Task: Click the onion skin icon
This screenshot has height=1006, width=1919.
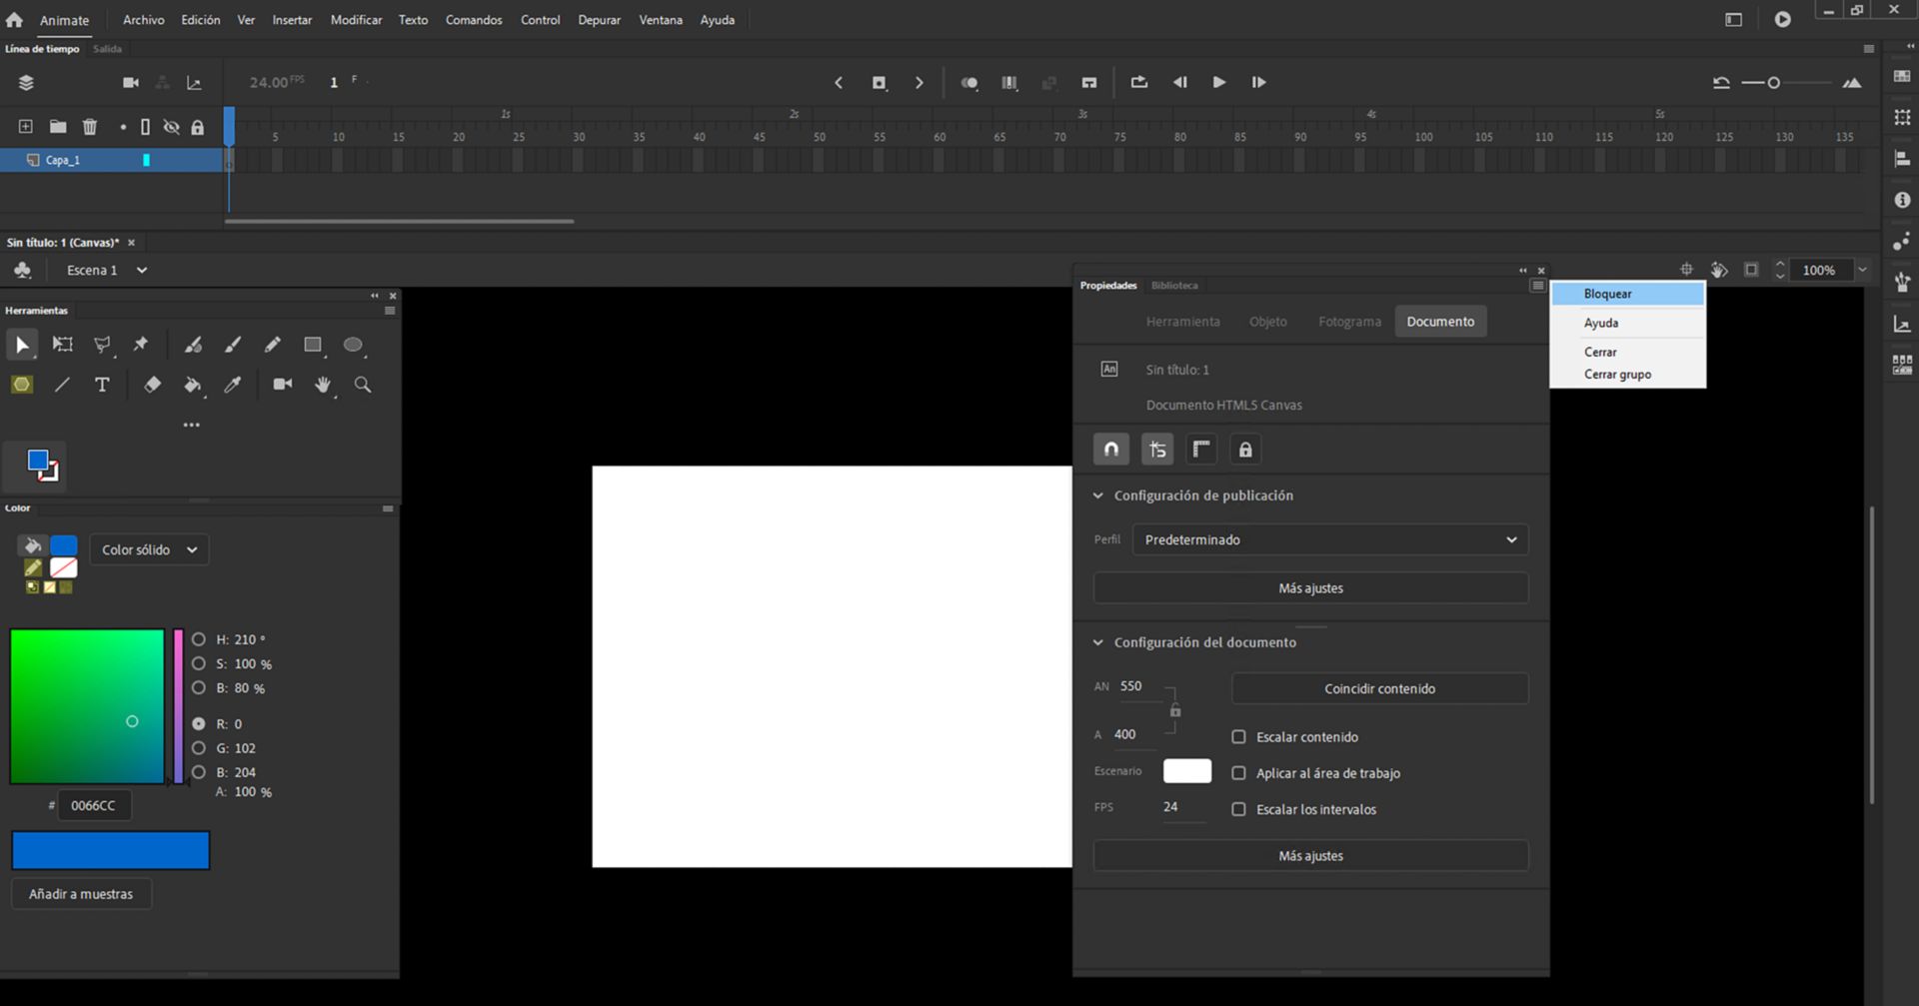Action: 969,83
